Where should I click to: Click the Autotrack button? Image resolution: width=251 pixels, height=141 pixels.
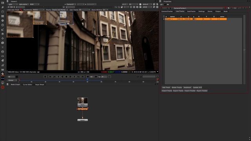point(187,87)
